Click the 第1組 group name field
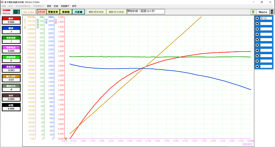The height and width of the screenshot is (147, 275). point(266,18)
